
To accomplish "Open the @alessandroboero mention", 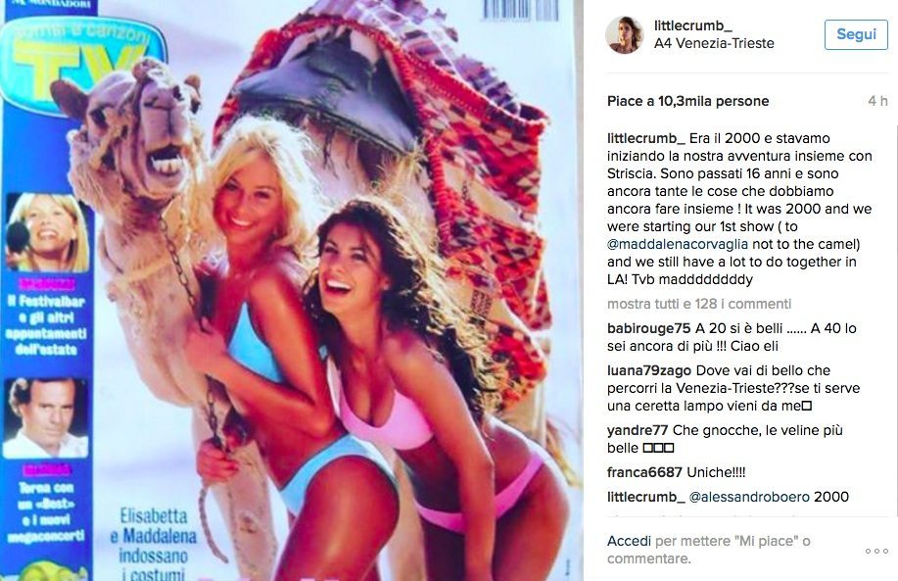I will pos(749,497).
